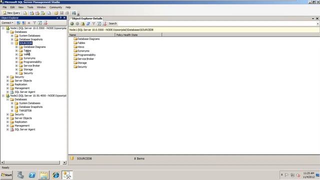Click the Refresh icon in Object Explorer toolbar

coord(40,23)
